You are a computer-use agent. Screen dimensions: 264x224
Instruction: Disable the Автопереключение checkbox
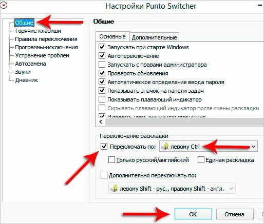click(x=102, y=56)
